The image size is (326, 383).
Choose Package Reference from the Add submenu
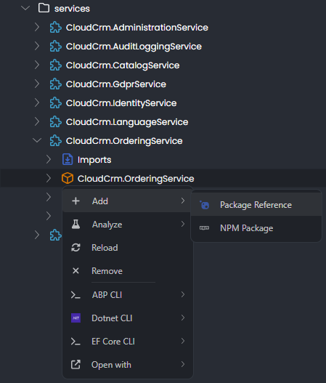[x=256, y=204]
